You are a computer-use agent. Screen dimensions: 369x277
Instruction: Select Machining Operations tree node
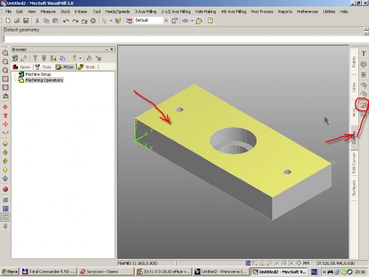point(44,81)
